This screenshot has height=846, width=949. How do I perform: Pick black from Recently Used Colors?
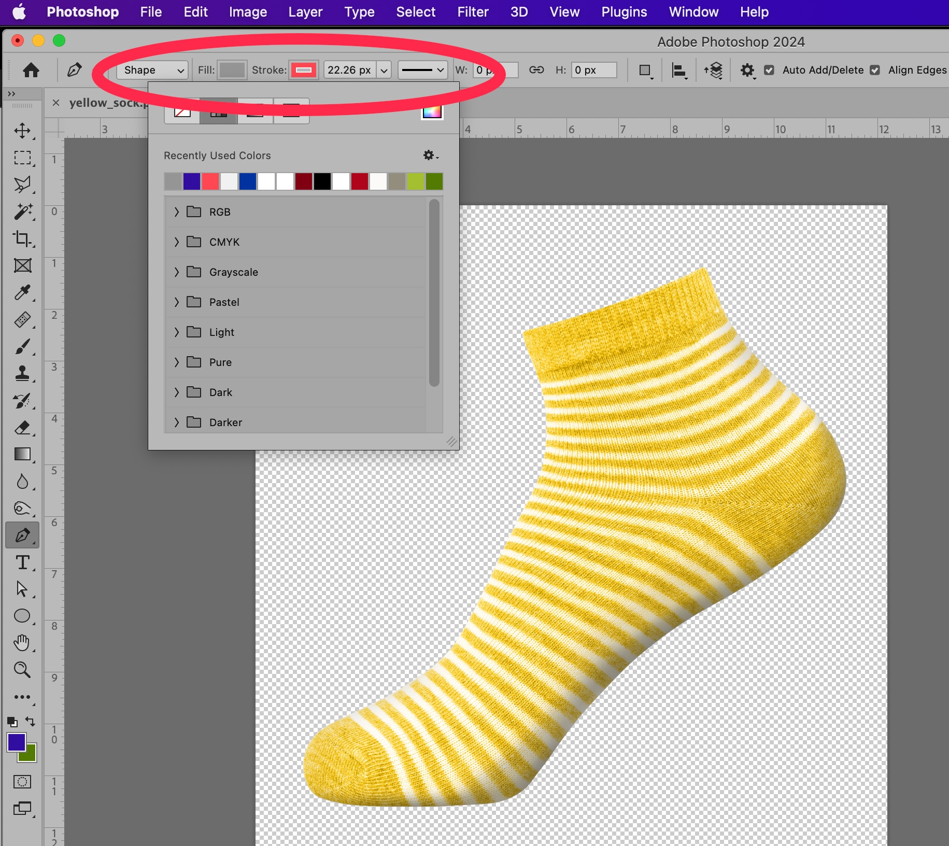coord(322,181)
